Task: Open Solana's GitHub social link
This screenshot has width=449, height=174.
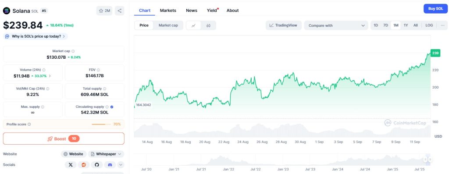Action: (97, 164)
